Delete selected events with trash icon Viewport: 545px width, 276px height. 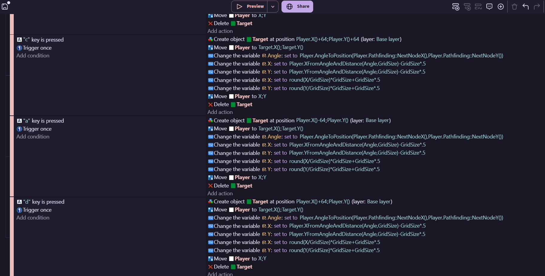click(x=514, y=7)
